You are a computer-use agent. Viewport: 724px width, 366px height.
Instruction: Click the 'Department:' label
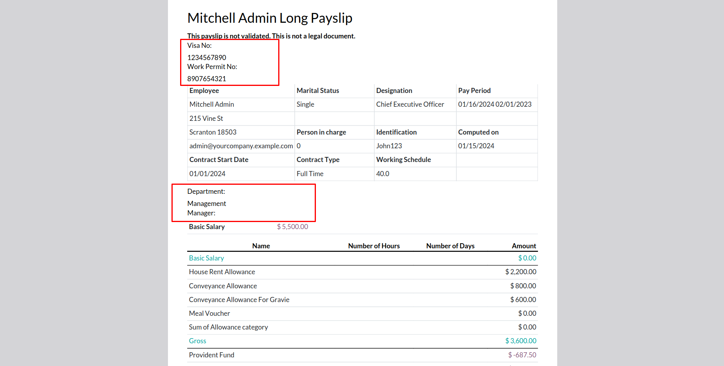[206, 191]
